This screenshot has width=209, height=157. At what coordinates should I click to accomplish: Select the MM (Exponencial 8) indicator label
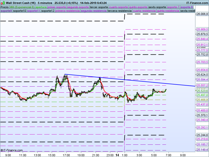click(22, 7)
